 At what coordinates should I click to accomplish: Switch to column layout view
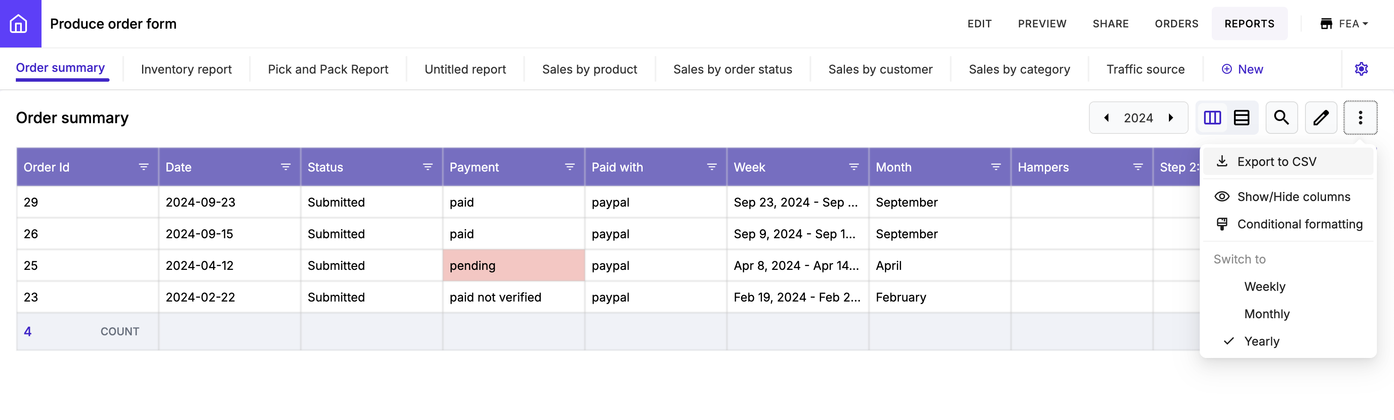click(x=1212, y=118)
